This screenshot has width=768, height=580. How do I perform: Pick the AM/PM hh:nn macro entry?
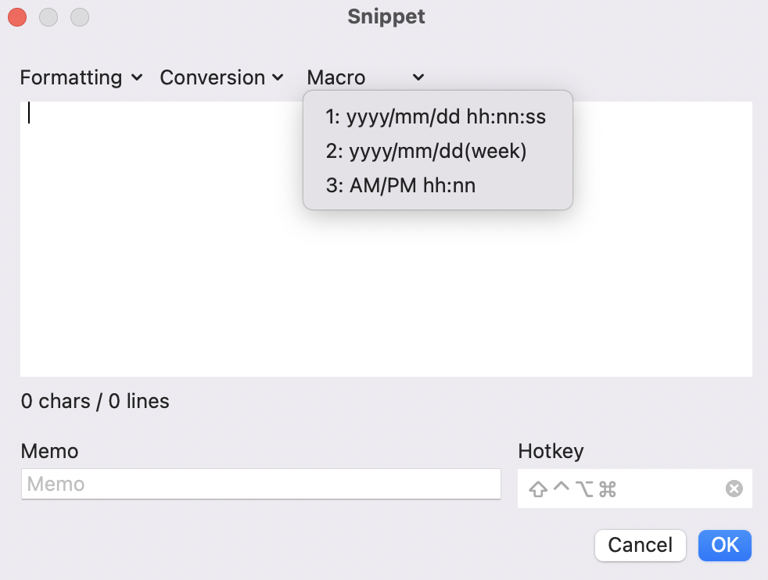400,185
